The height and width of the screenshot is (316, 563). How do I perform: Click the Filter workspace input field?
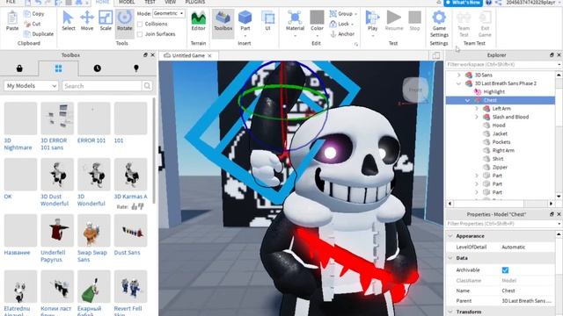[501, 64]
